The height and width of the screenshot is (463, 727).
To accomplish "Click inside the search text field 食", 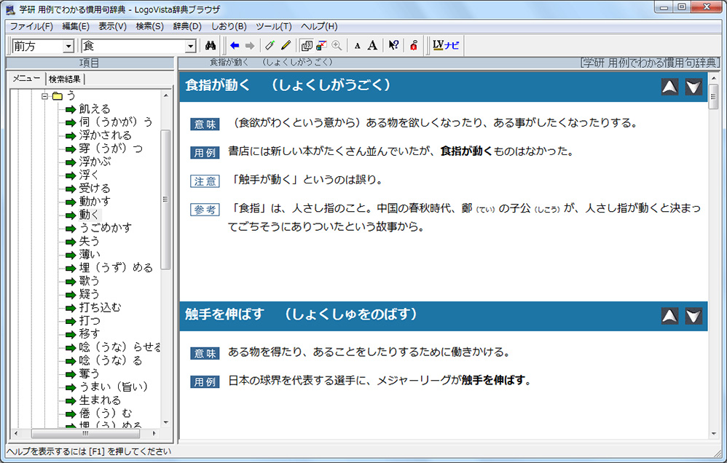I will [133, 46].
